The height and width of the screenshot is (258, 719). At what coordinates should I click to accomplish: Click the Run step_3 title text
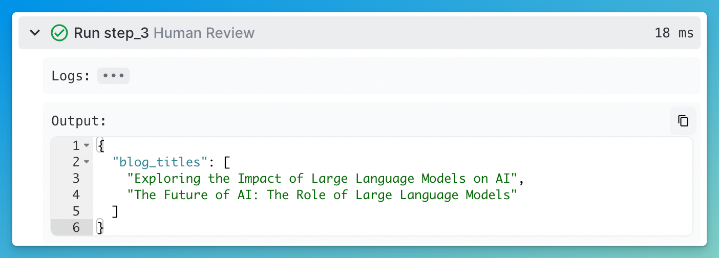tap(111, 33)
